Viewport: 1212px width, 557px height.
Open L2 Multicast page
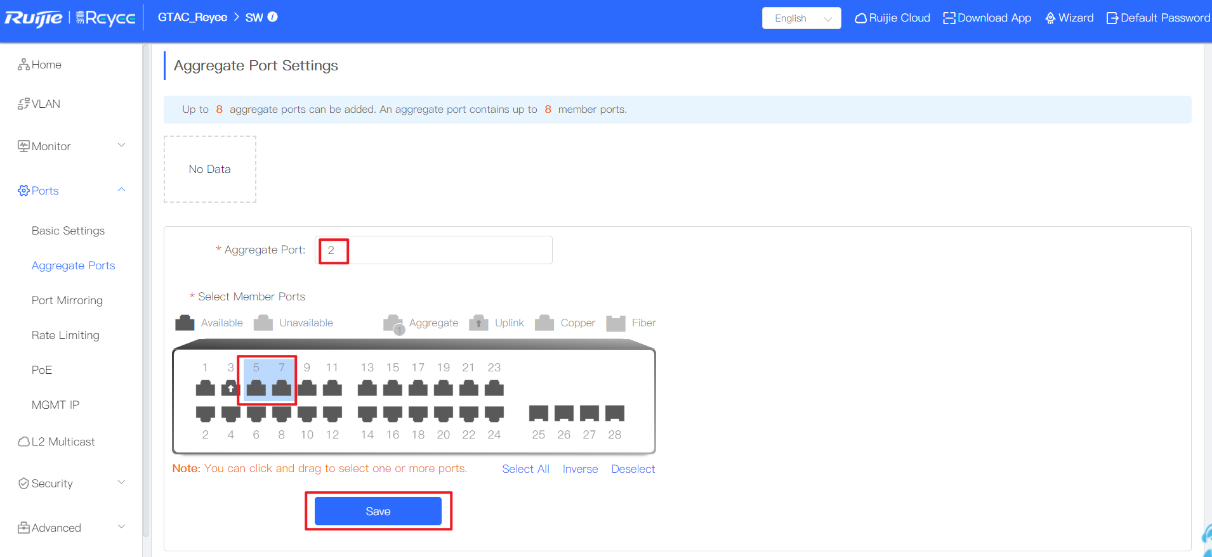click(56, 442)
